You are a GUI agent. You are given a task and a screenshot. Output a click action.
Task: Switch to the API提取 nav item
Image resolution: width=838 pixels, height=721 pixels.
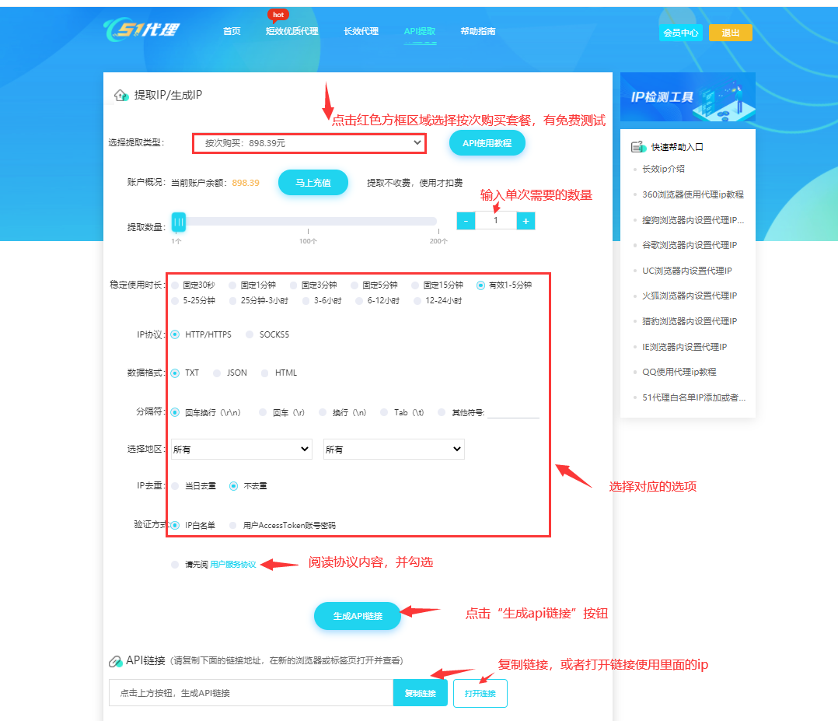point(420,31)
